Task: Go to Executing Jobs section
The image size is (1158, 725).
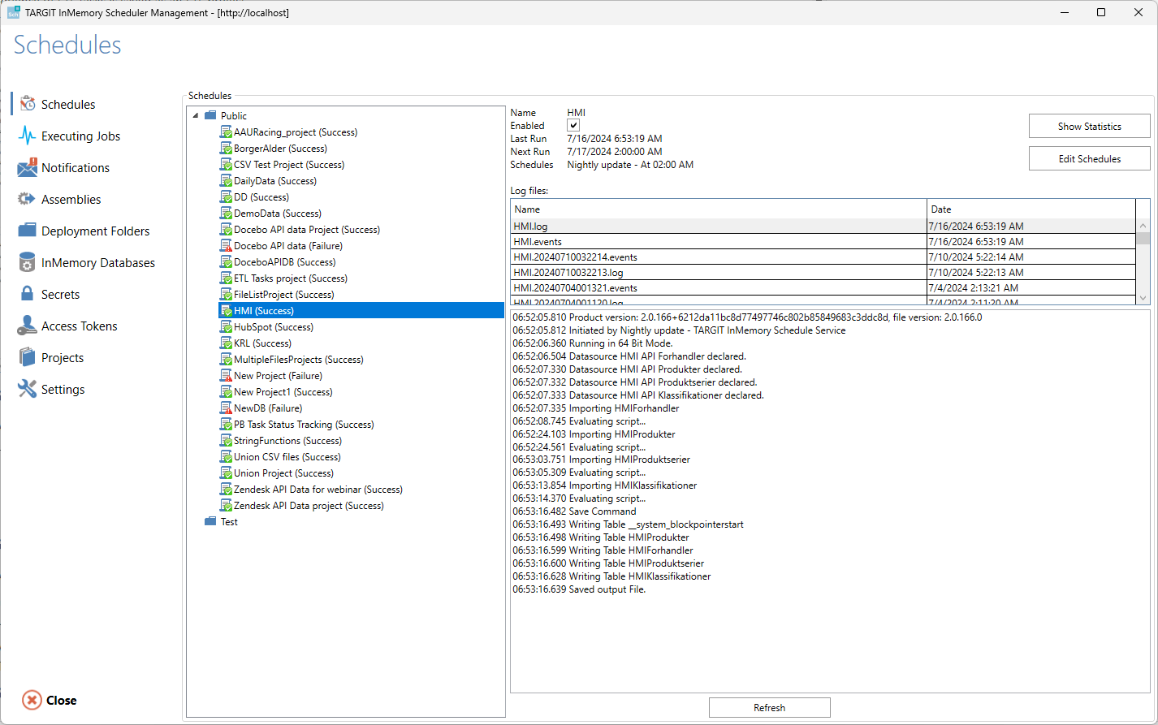Action: (80, 136)
